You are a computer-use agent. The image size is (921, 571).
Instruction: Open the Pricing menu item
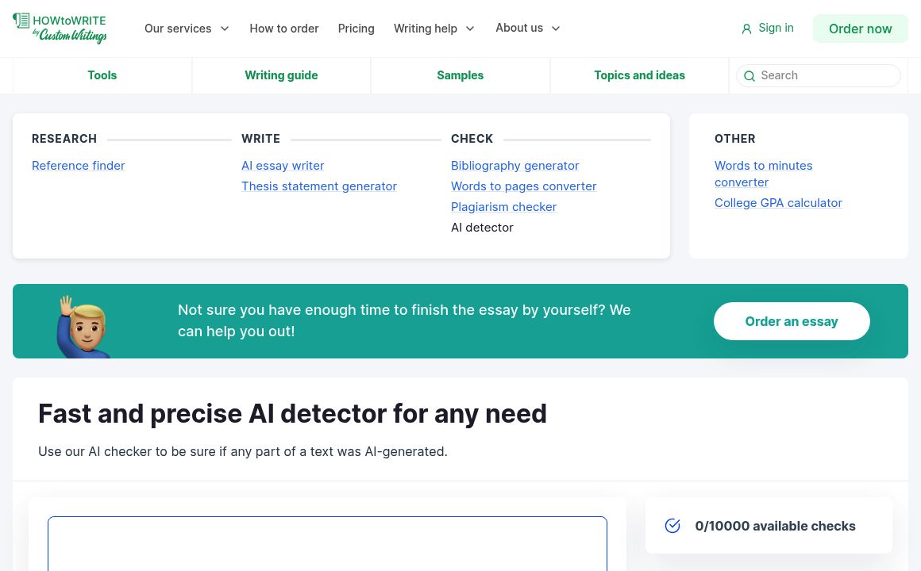[x=356, y=29]
